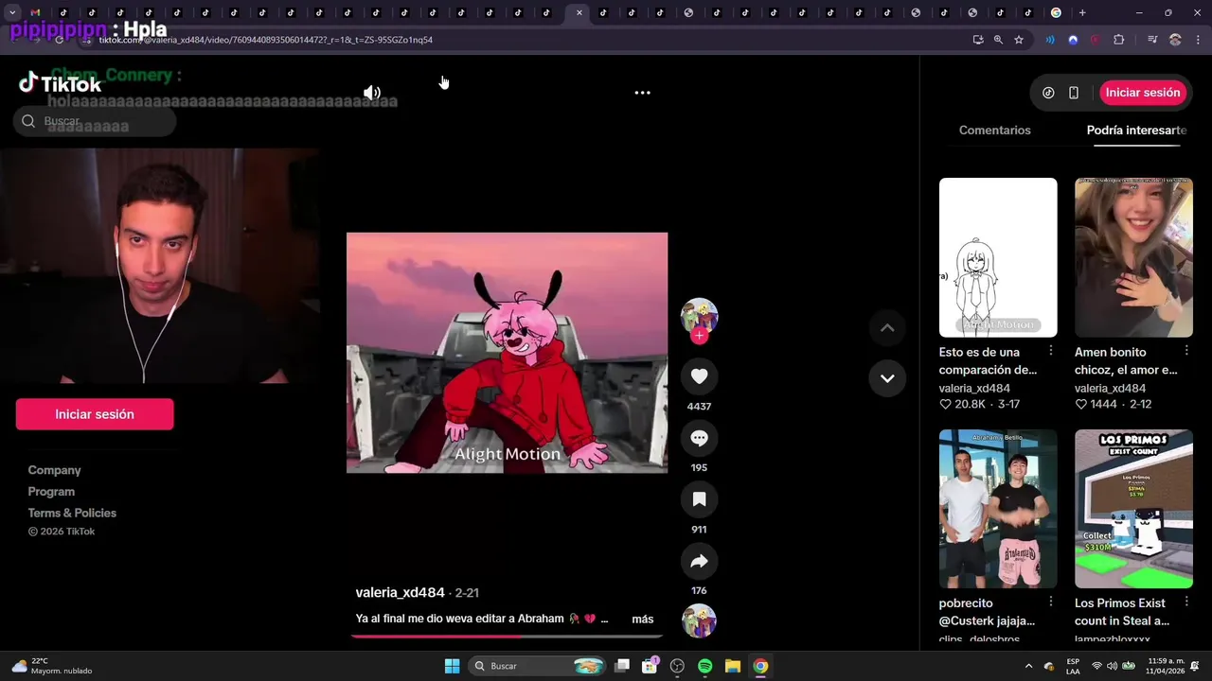Screen dimensions: 1212x681
Task: Open options for 'Amen bonito chicoz' video
Action: pyautogui.click(x=1186, y=351)
